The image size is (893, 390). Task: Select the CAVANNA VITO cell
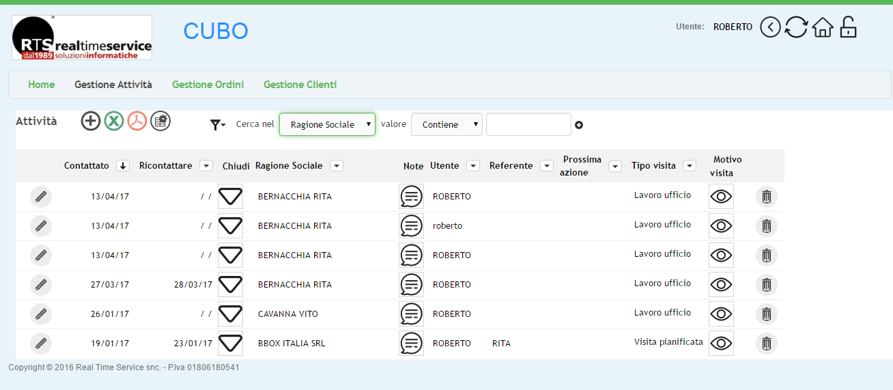point(288,314)
